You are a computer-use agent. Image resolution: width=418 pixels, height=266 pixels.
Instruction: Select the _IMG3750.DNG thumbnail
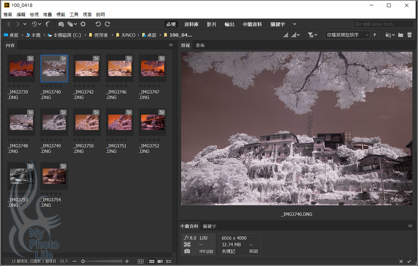coord(87,122)
